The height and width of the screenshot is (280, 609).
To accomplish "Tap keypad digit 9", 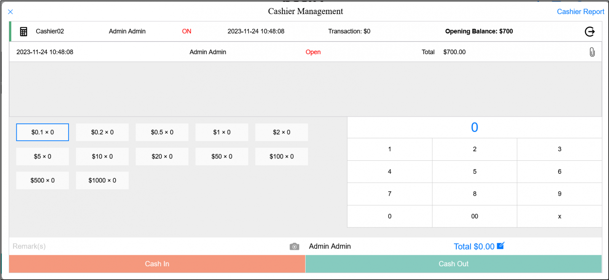I will pos(560,194).
